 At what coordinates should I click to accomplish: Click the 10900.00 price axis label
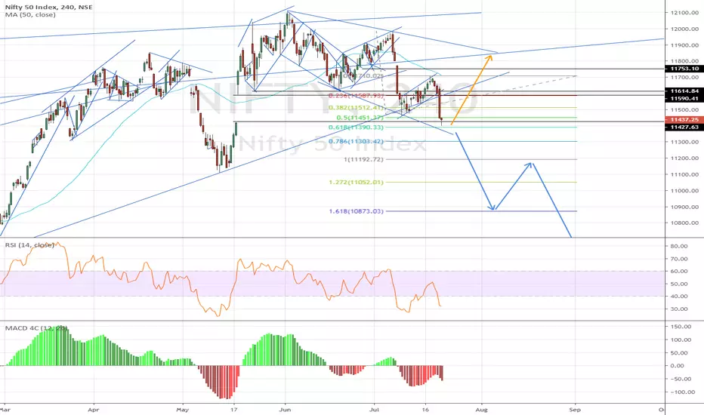coord(684,207)
